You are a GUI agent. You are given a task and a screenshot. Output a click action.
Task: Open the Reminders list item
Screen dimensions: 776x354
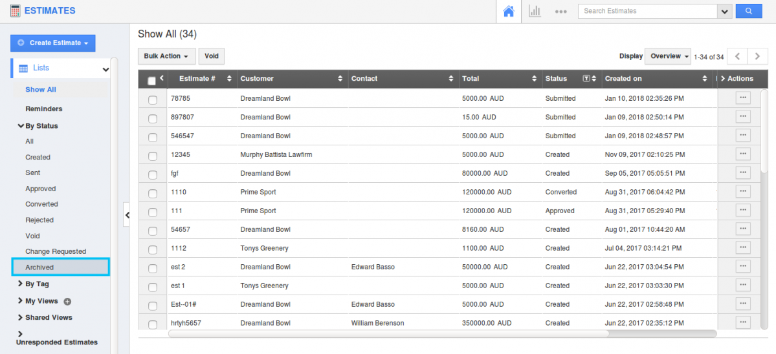point(44,109)
